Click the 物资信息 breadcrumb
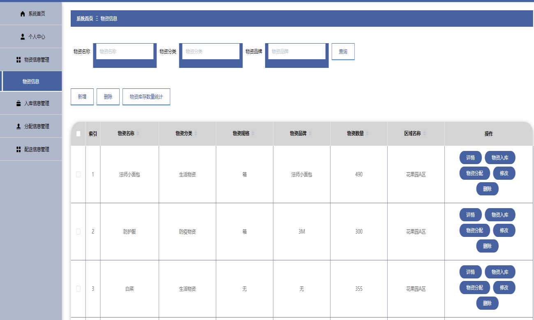Viewport: 534px width, 320px height. pos(109,19)
